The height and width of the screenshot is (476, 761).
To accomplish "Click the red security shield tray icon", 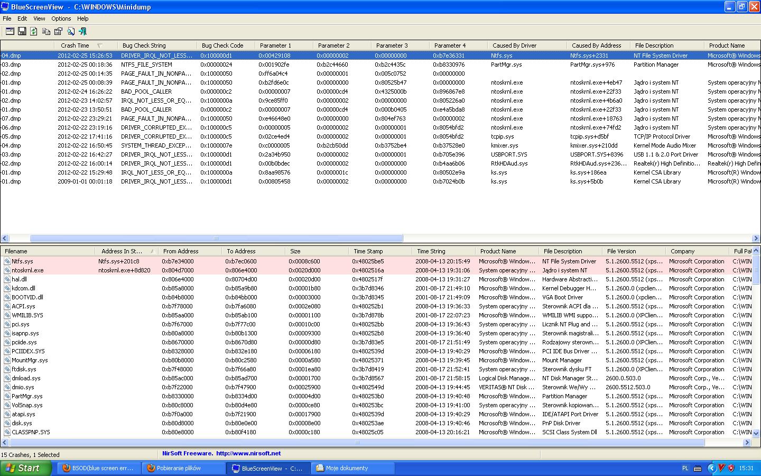I will click(x=731, y=468).
